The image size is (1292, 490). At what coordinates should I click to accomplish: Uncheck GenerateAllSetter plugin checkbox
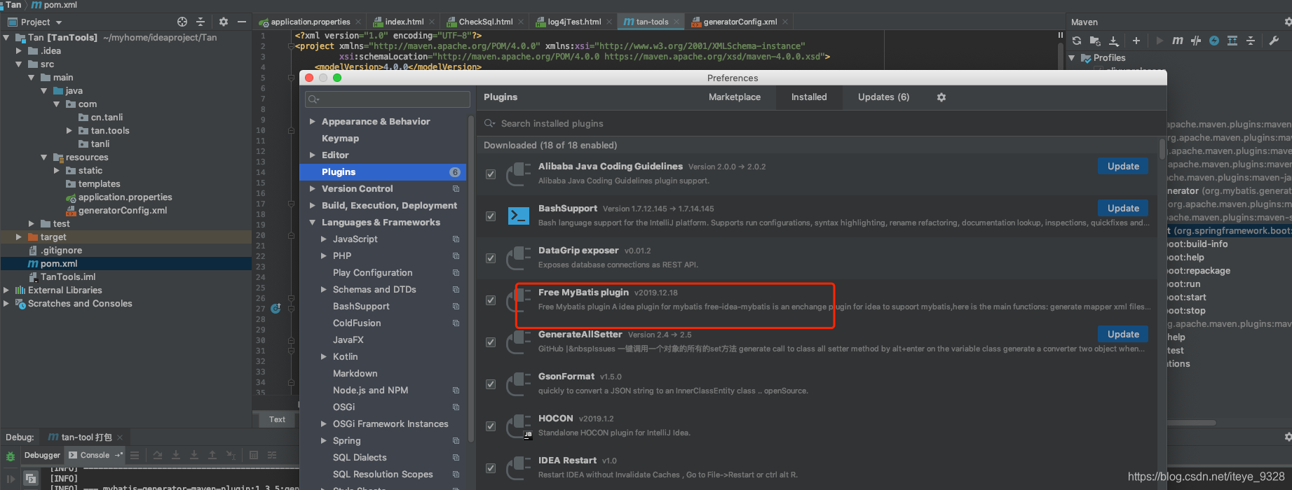pos(491,342)
